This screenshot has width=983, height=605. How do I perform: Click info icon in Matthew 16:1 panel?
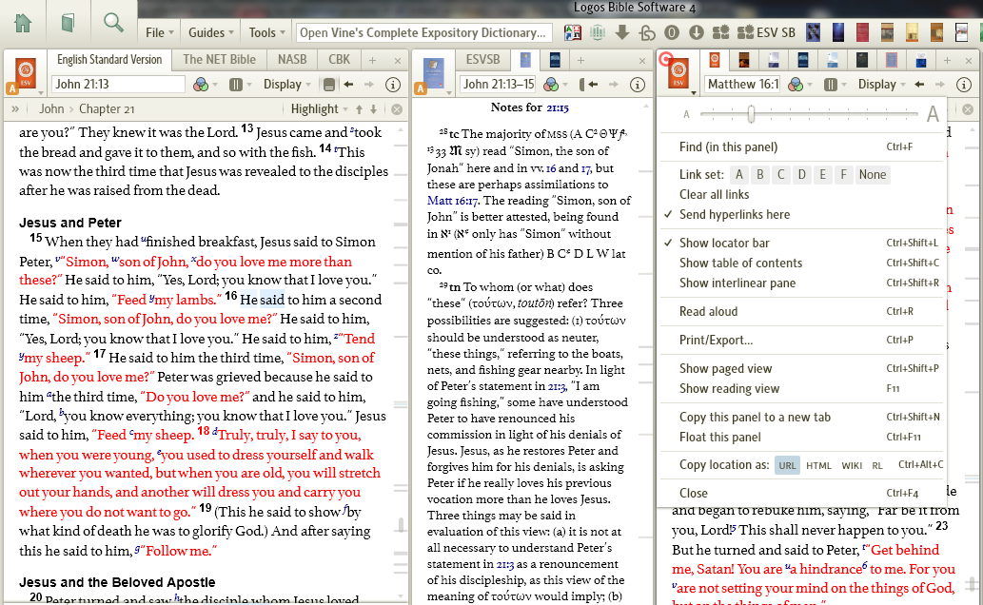tap(964, 84)
